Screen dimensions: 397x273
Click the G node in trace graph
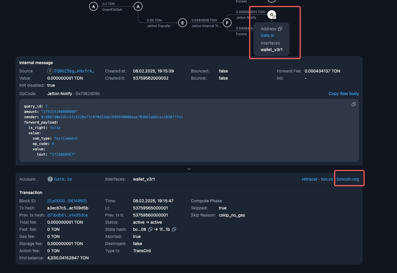pos(272,15)
